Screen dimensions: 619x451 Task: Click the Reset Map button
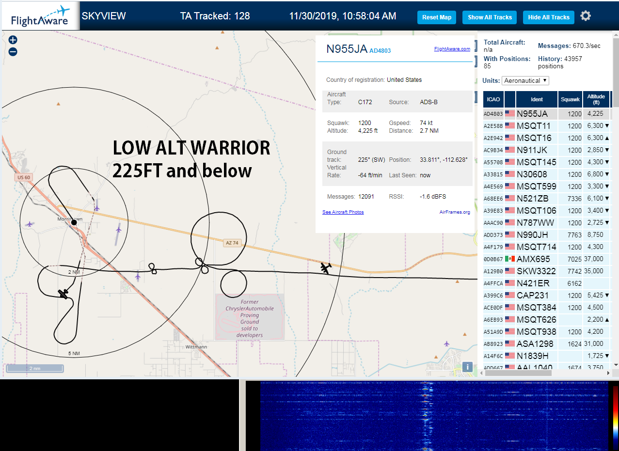pyautogui.click(x=437, y=17)
